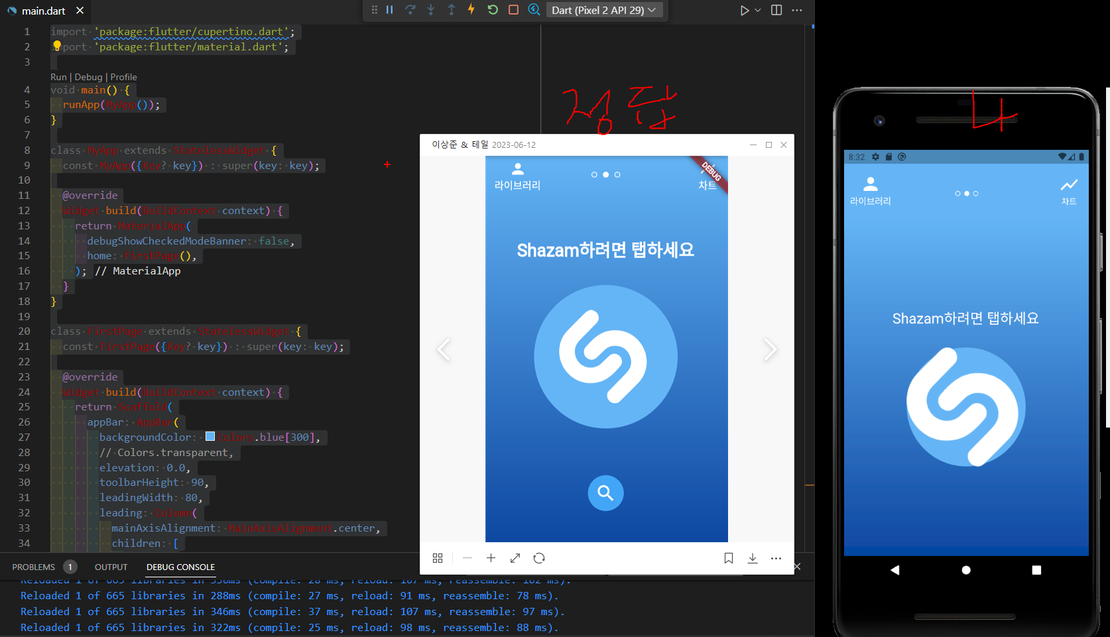Click the Debug code lens above main
Image resolution: width=1110 pixels, height=637 pixels.
pos(88,77)
